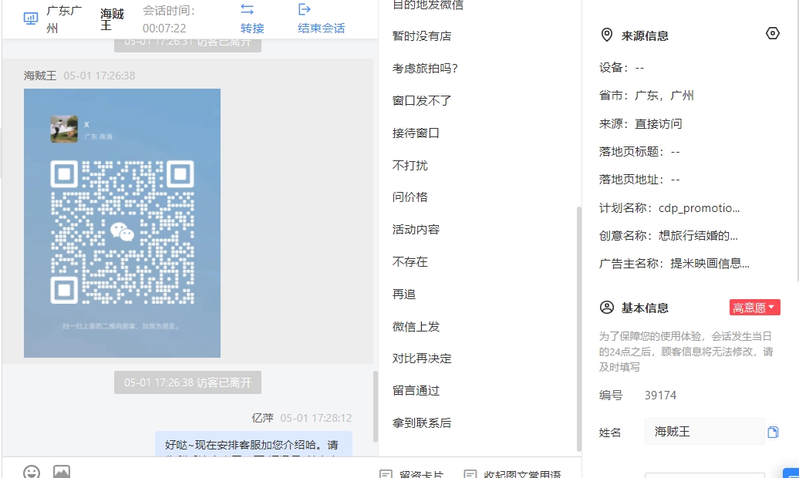Click the 计划名称 cdp_promotio value
The height and width of the screenshot is (478, 799).
(x=699, y=208)
